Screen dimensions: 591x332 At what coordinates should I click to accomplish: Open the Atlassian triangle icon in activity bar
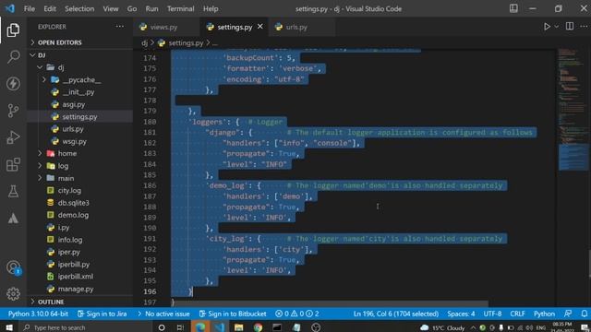13,219
